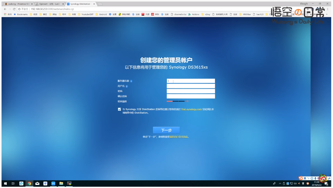Image resolution: width=333 pixels, height=188 pixels.
Task: Close the wukong Proxmox tab
Action: click(32, 4)
